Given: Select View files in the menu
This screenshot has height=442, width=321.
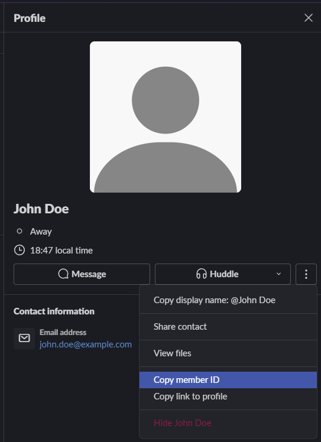Looking at the screenshot, I should [x=228, y=353].
